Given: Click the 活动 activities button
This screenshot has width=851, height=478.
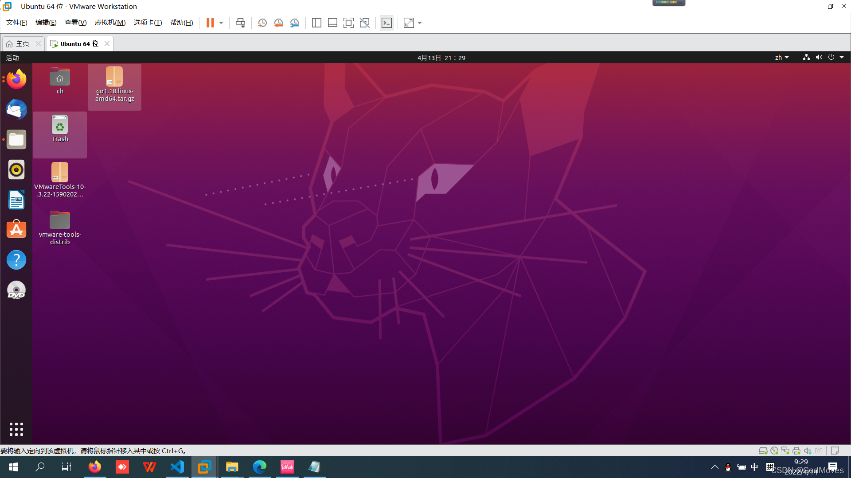Looking at the screenshot, I should (12, 58).
